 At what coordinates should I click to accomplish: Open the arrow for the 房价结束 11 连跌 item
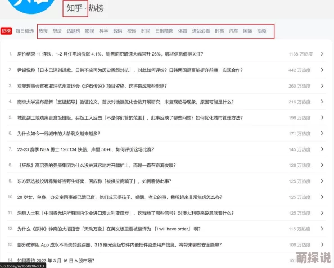pyautogui.click(x=322, y=54)
